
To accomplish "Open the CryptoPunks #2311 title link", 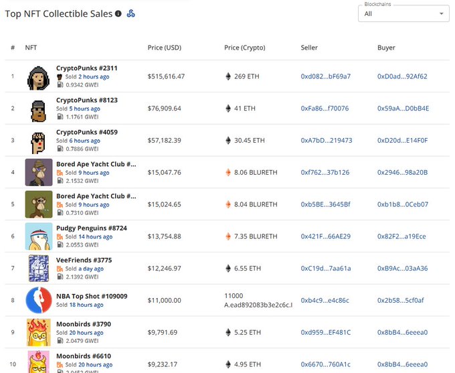I will [87, 68].
